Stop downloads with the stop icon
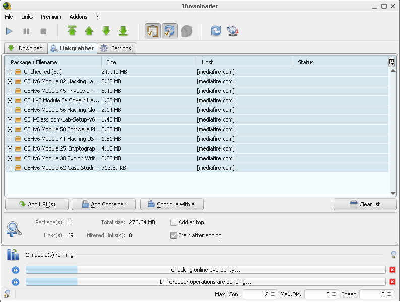400x302 pixels. [x=43, y=31]
